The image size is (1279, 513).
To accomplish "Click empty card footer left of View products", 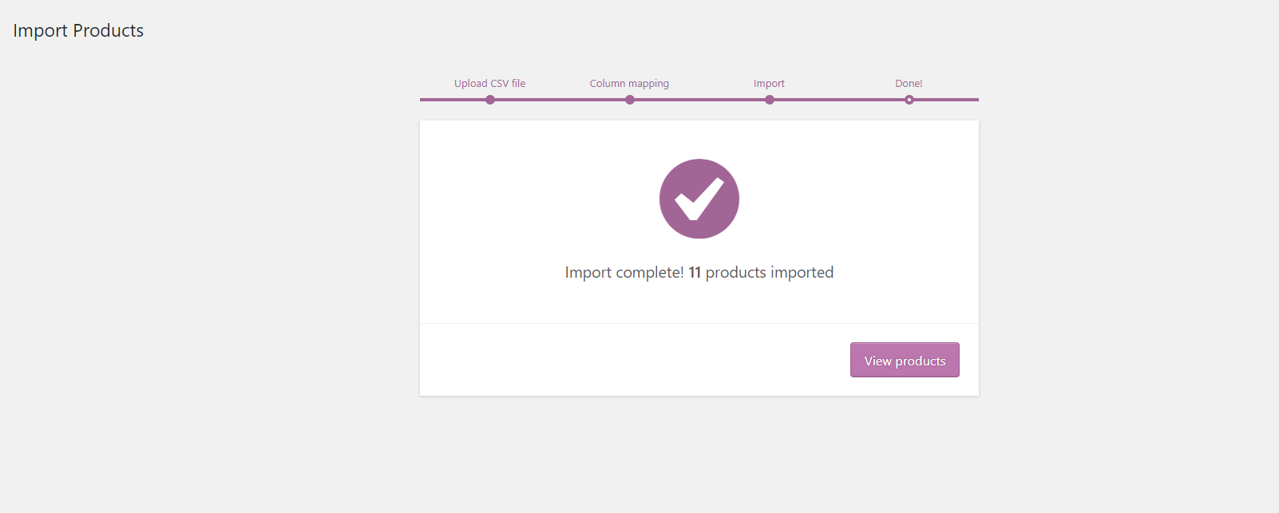I will coord(631,360).
